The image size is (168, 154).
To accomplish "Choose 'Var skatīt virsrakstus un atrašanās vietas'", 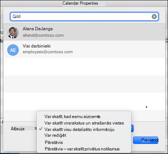I will tap(84, 123).
